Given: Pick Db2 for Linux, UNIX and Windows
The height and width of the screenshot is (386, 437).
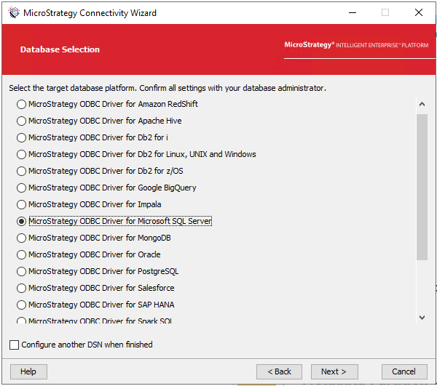Looking at the screenshot, I should click(x=21, y=154).
